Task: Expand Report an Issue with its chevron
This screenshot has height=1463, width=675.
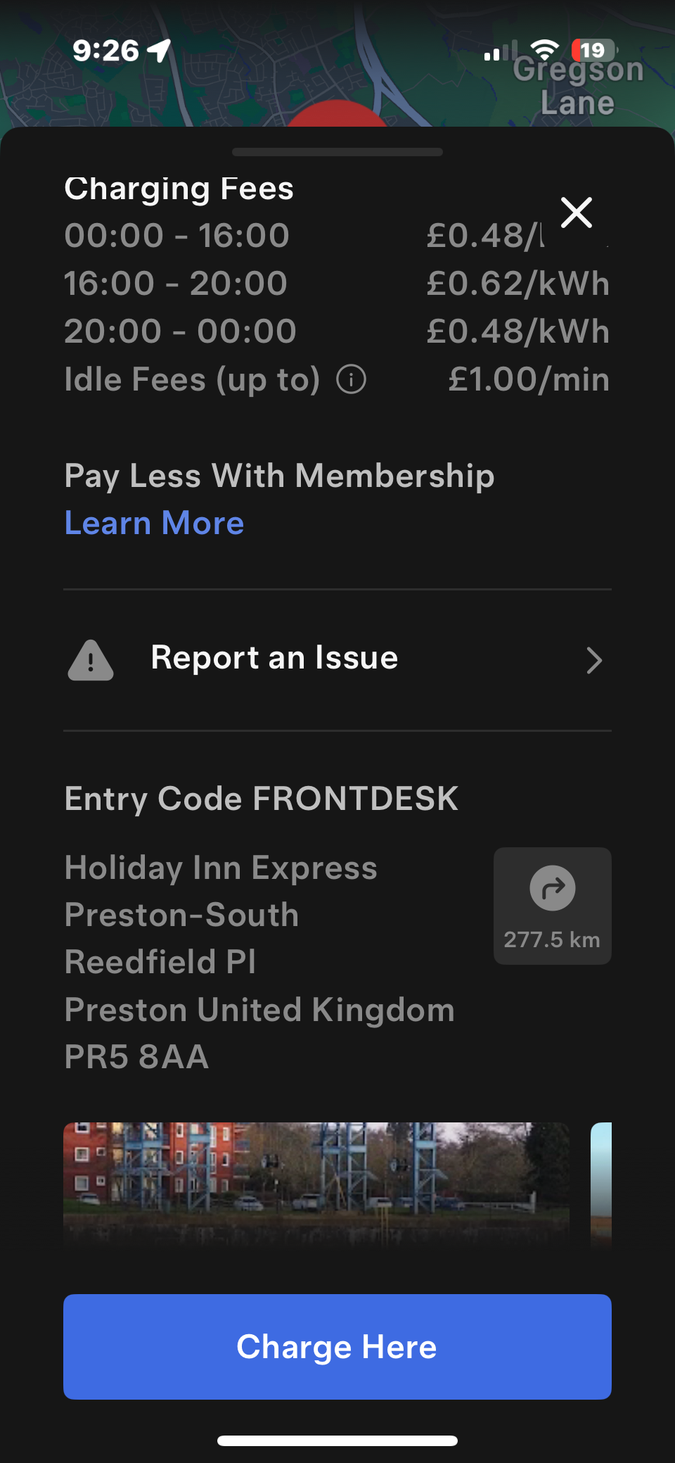Action: (594, 660)
